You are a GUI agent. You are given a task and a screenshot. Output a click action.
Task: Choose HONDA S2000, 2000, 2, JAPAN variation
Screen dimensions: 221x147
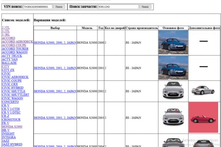click(55, 43)
